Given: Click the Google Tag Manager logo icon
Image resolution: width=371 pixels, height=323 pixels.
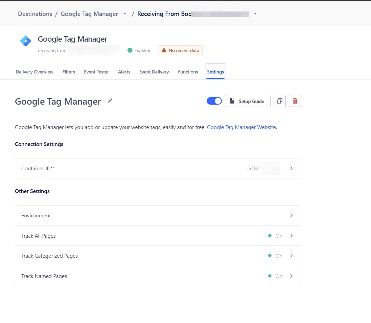Looking at the screenshot, I should [26, 41].
